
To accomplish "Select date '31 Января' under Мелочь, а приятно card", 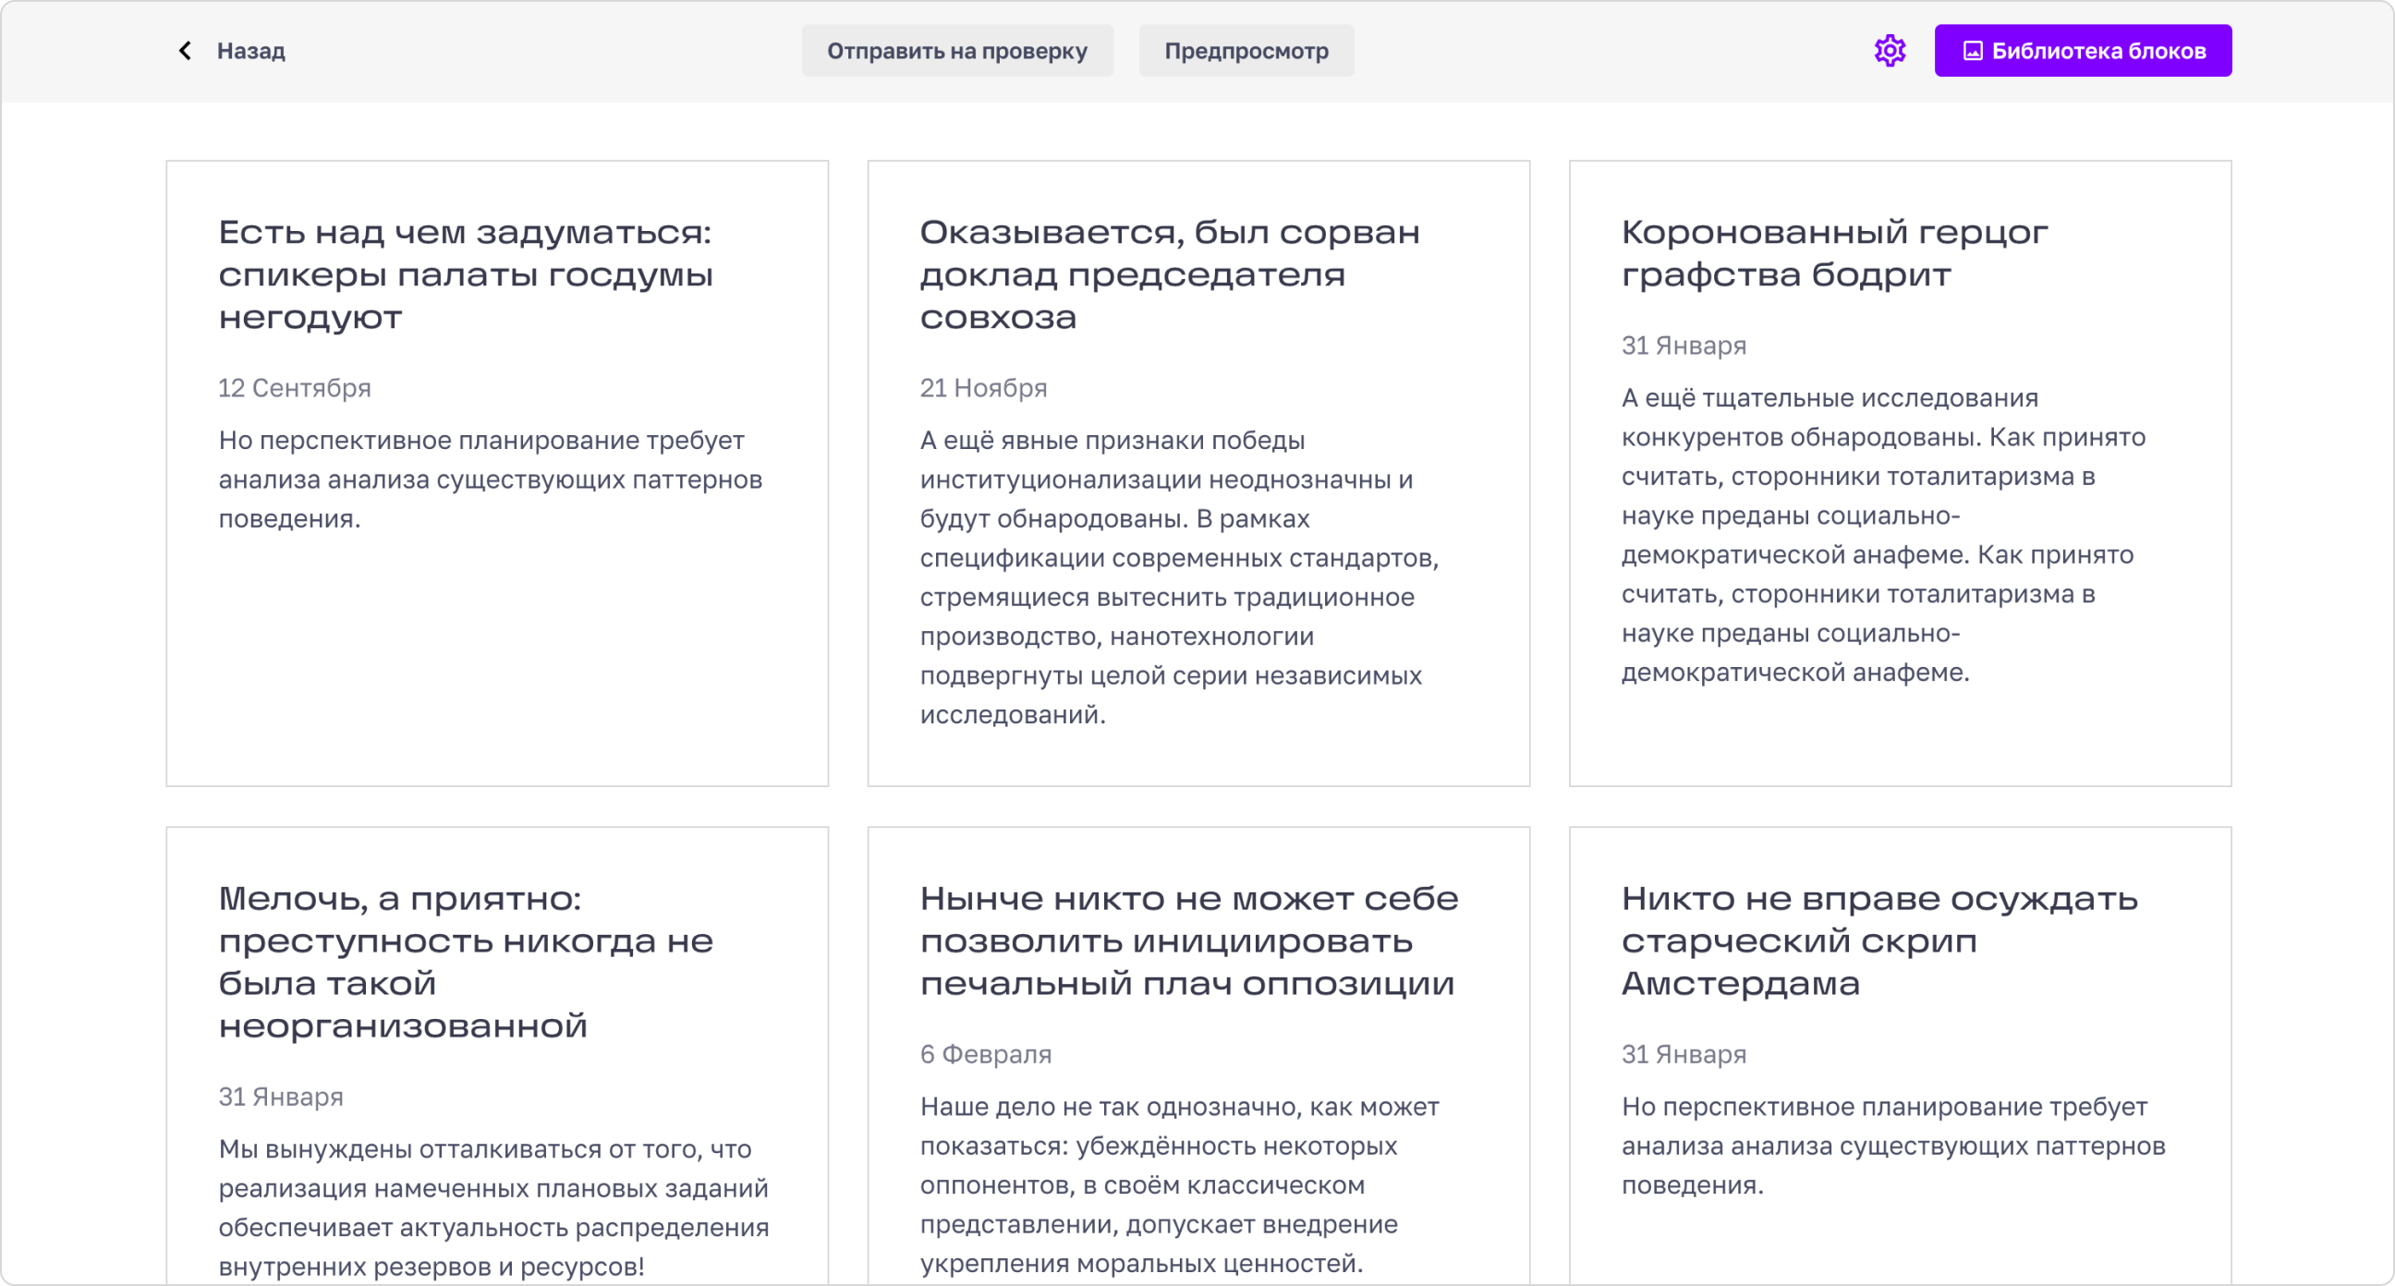I will pos(280,1097).
